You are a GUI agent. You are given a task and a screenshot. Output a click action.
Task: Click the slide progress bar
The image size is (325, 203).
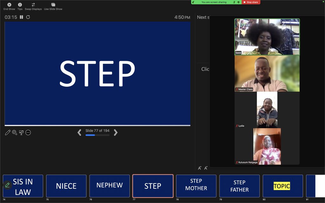(x=97, y=135)
